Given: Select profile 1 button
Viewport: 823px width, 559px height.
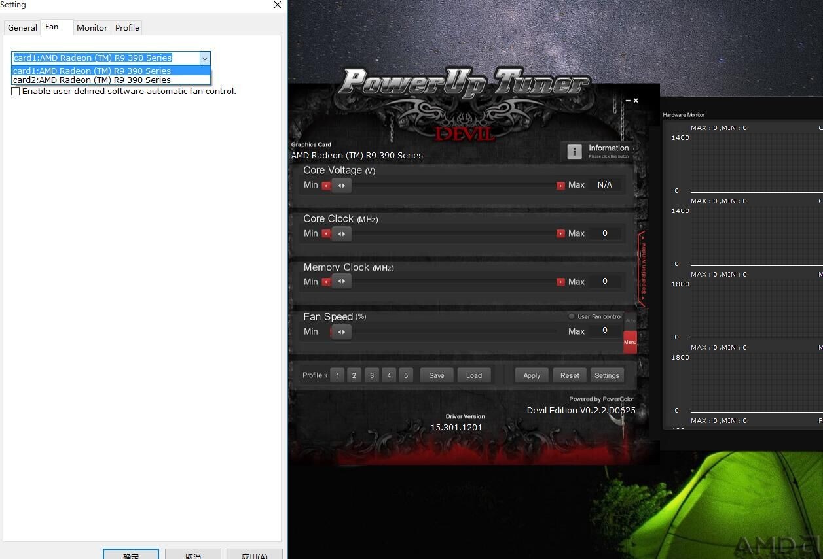Looking at the screenshot, I should (337, 375).
